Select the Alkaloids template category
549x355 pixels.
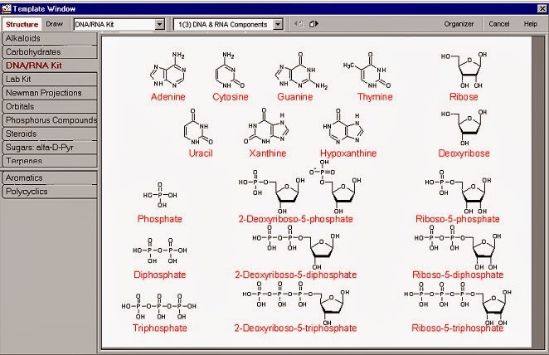point(50,38)
